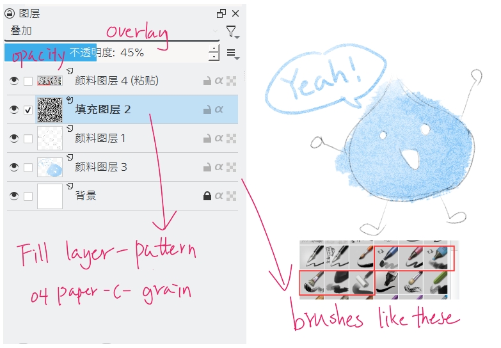The width and height of the screenshot is (501, 348).
Task: Hide 填充图层 2 with its eye icon
Action: [x=13, y=109]
